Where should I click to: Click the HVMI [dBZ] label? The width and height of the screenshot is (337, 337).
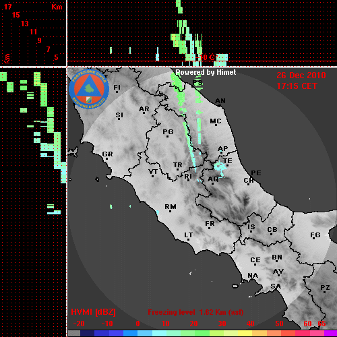(93, 312)
